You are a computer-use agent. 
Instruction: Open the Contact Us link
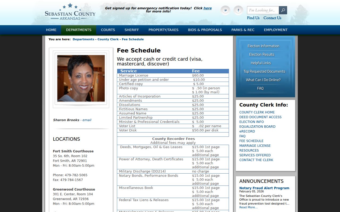tap(272, 18)
